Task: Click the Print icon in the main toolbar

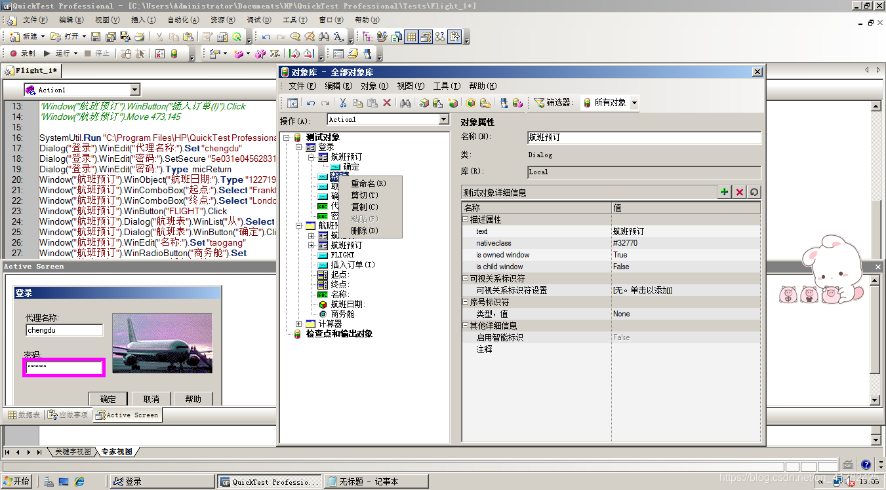Action: tap(138, 37)
